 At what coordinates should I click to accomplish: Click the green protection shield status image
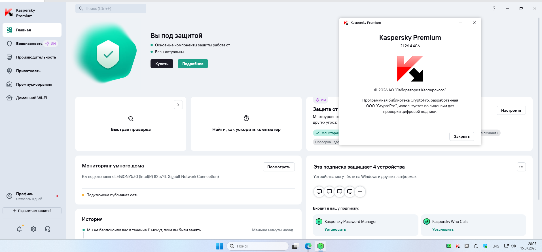click(108, 54)
